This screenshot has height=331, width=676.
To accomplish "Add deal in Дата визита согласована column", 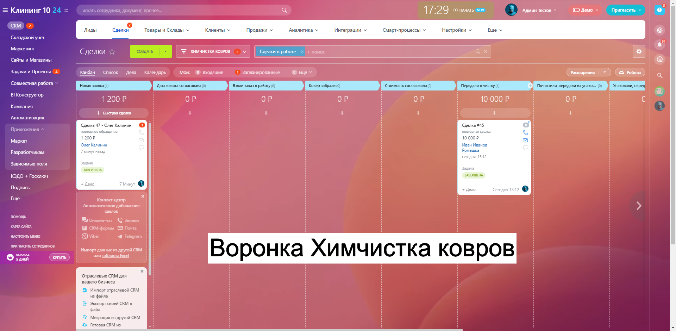I will [x=190, y=113].
